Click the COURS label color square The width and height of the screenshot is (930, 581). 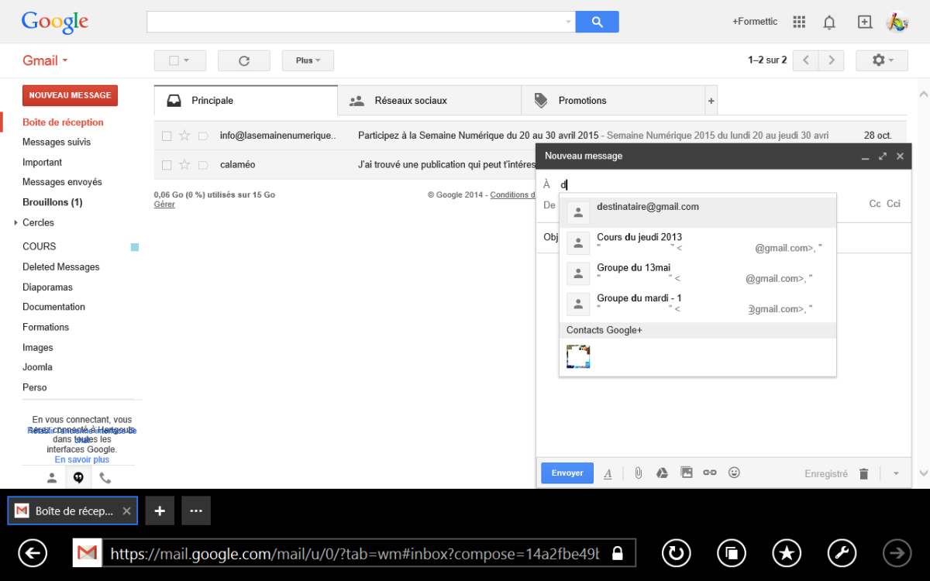pyautogui.click(x=135, y=247)
